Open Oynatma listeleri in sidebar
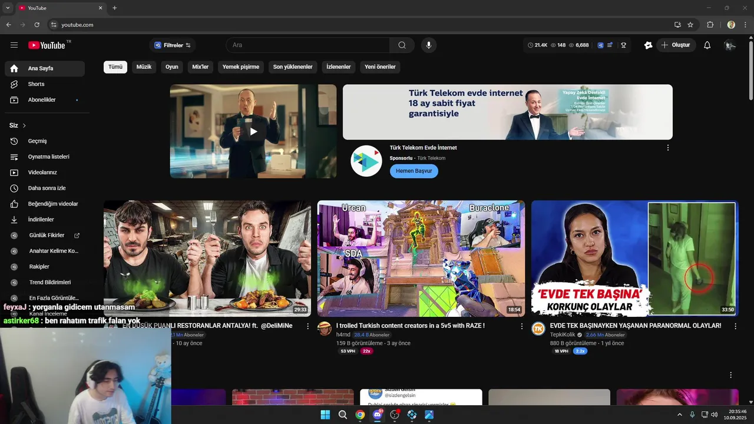This screenshot has width=754, height=424. point(45,157)
